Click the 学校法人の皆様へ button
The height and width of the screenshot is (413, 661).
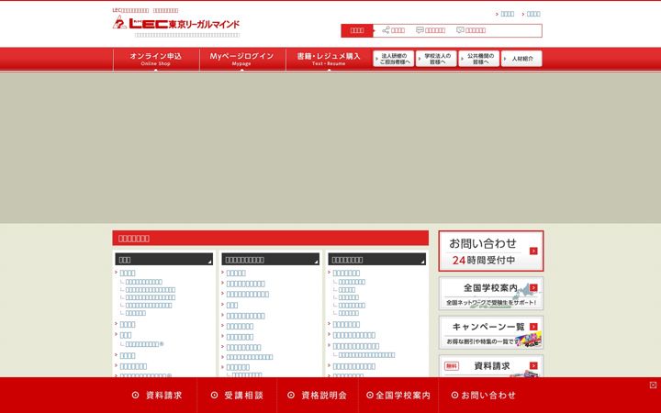(436, 59)
